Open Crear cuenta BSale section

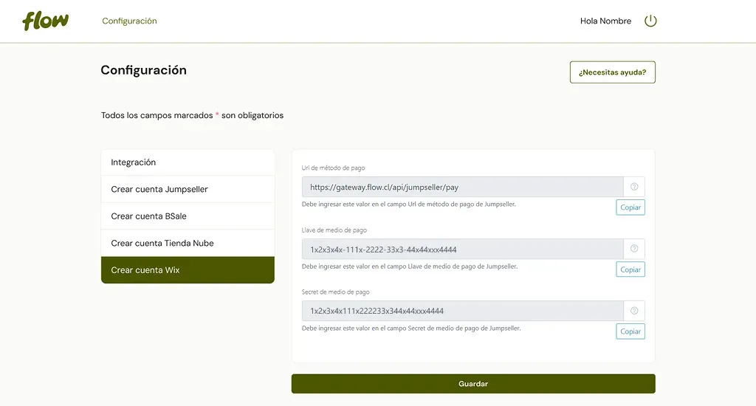(188, 216)
